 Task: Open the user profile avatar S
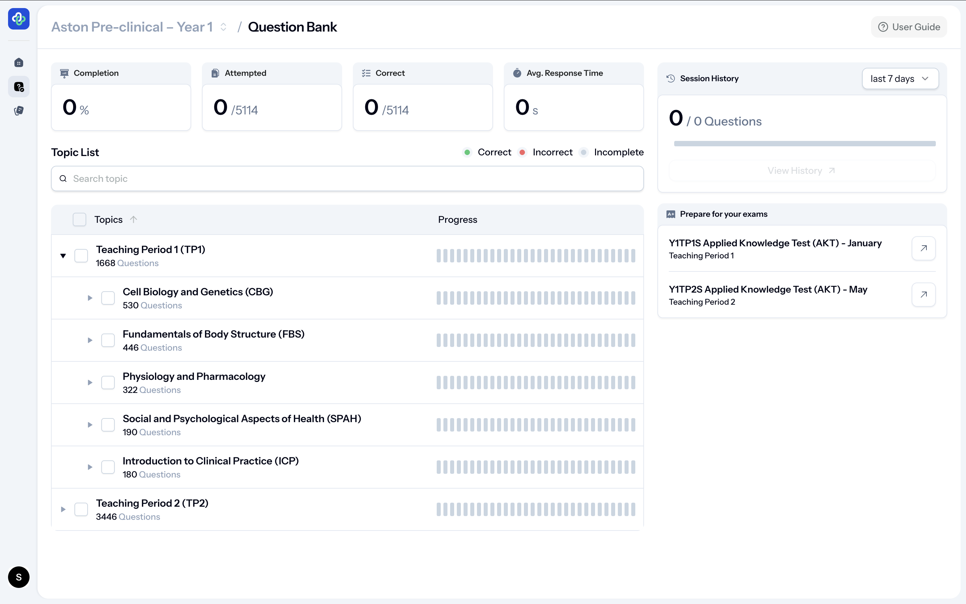pos(18,577)
